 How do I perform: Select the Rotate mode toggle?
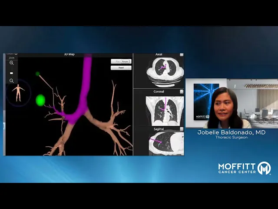tap(125, 61)
